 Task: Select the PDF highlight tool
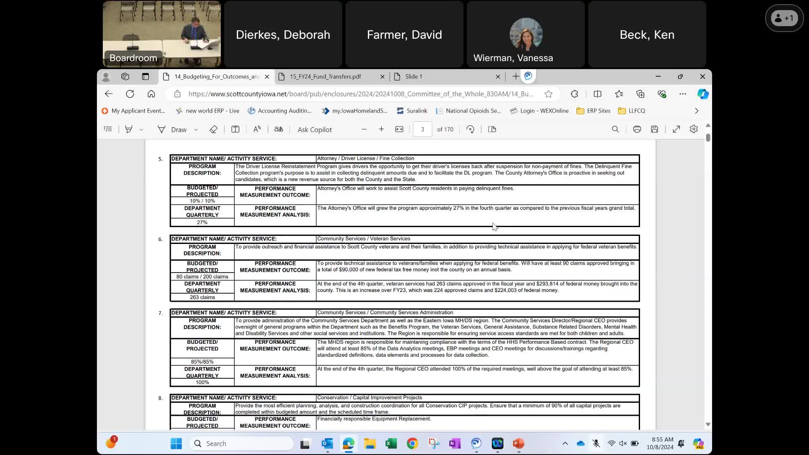tap(129, 129)
